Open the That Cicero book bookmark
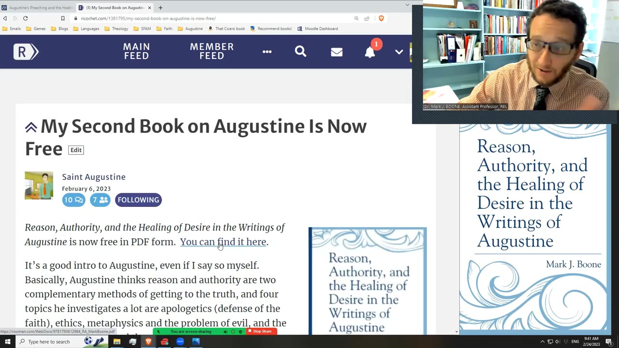Screen dimensions: 619x348 226,29
